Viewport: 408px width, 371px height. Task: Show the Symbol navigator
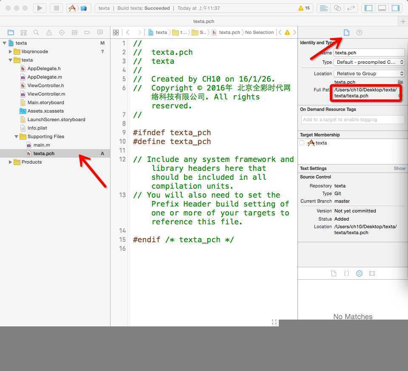point(23,33)
